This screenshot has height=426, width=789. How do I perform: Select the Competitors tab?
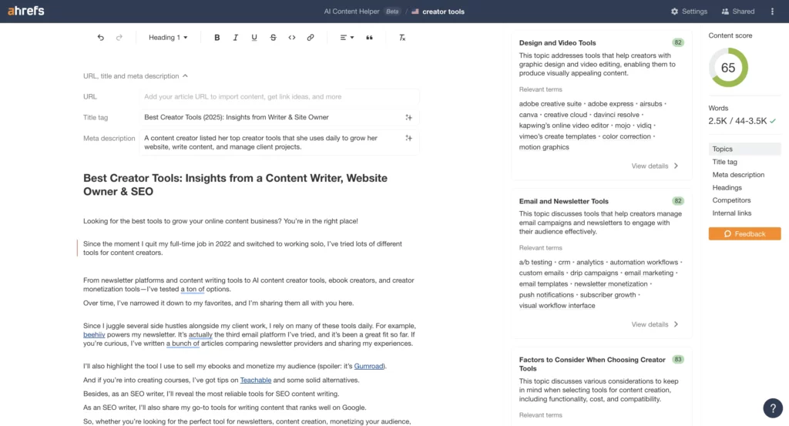pyautogui.click(x=731, y=200)
